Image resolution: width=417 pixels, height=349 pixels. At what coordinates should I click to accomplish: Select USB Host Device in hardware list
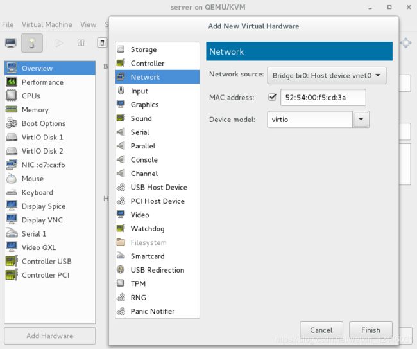pos(157,187)
